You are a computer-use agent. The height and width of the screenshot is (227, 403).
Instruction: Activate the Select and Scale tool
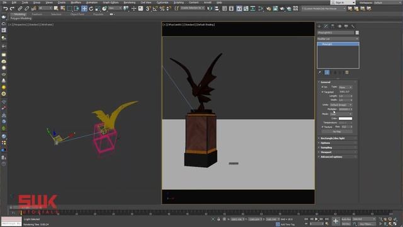click(x=98, y=9)
